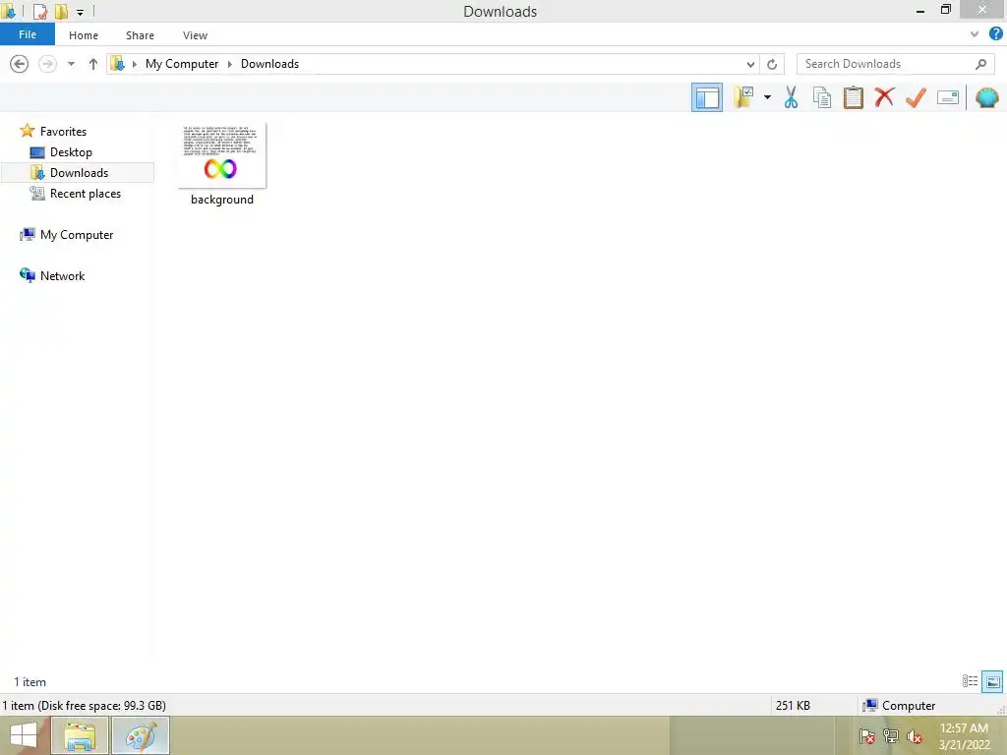This screenshot has height=755, width=1007.
Task: Click the Cut scissors icon
Action: [791, 97]
